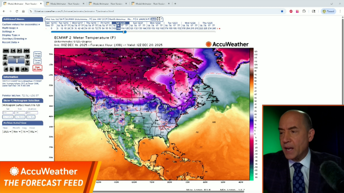This screenshot has height=193, width=344.
Task: Stop the animation playback
Action: pyautogui.click(x=17, y=69)
